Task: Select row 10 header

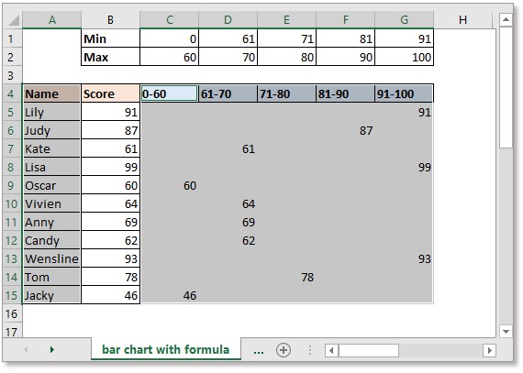Action: [12, 203]
